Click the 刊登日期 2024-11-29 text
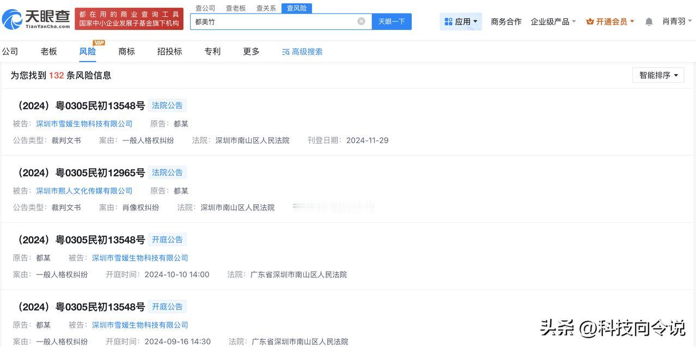The height and width of the screenshot is (347, 696). point(348,140)
